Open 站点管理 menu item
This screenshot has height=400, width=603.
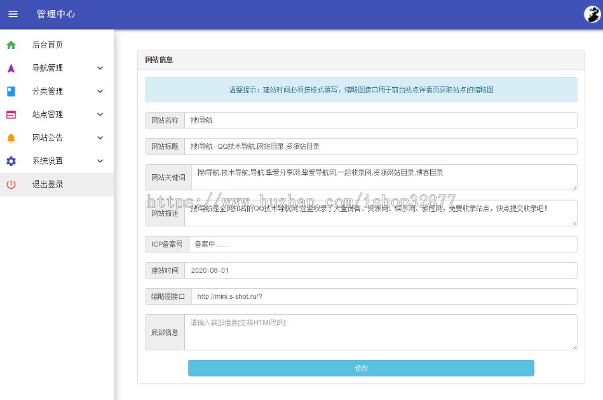pos(57,114)
